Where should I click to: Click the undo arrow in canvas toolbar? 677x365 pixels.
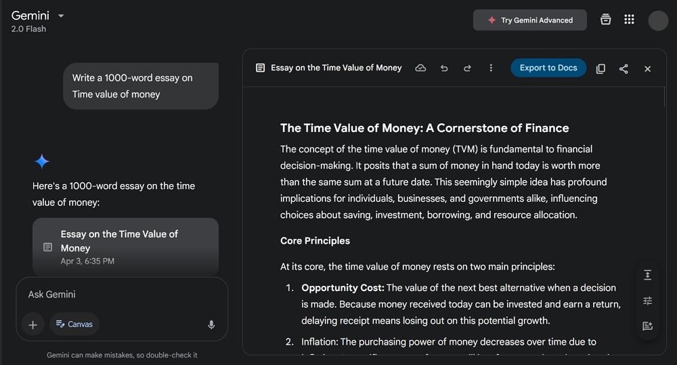[x=444, y=68]
